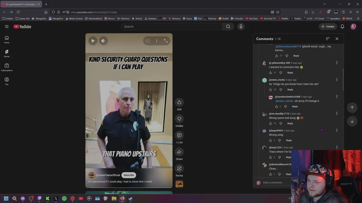Remix this Short

pos(179,168)
